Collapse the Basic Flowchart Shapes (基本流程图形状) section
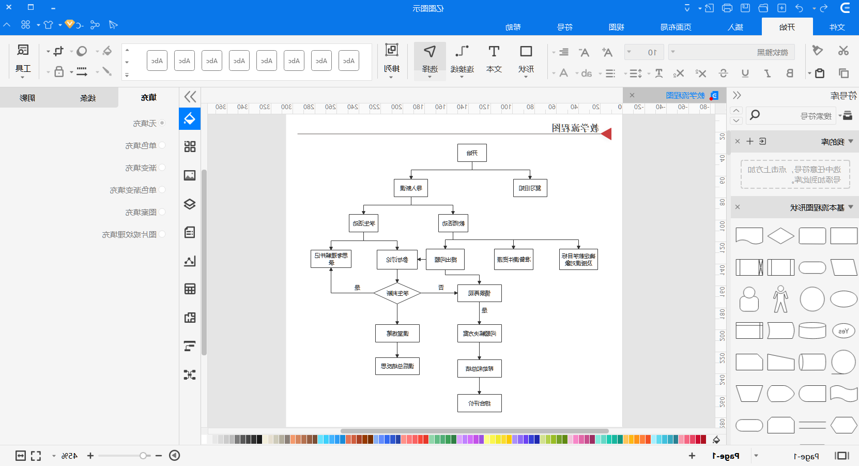Screen dimensions: 859x466 [851, 207]
